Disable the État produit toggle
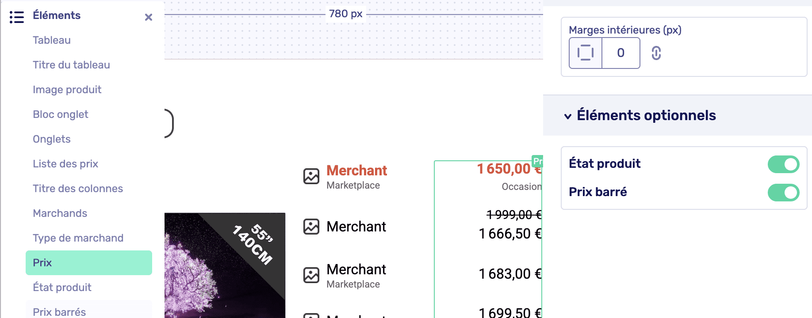The image size is (812, 318). click(x=783, y=164)
